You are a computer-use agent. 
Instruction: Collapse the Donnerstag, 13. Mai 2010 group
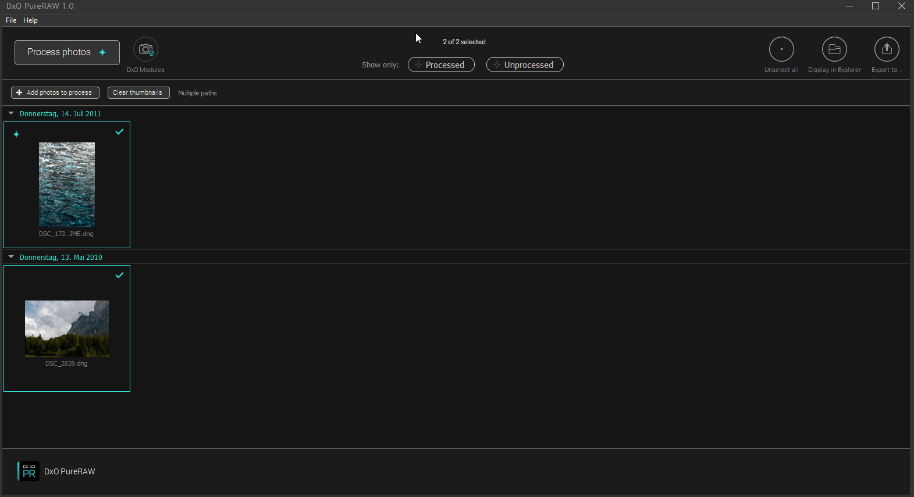pyautogui.click(x=11, y=258)
